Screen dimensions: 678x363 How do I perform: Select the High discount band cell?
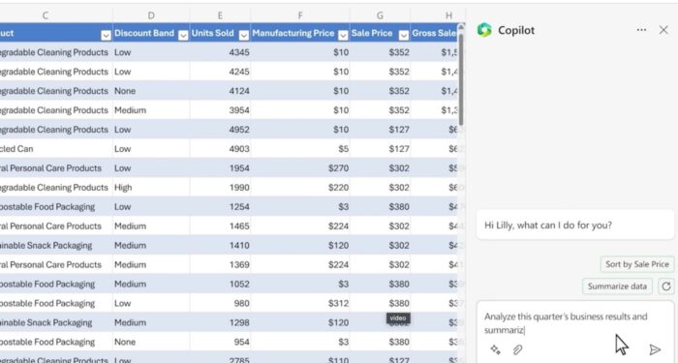point(151,187)
